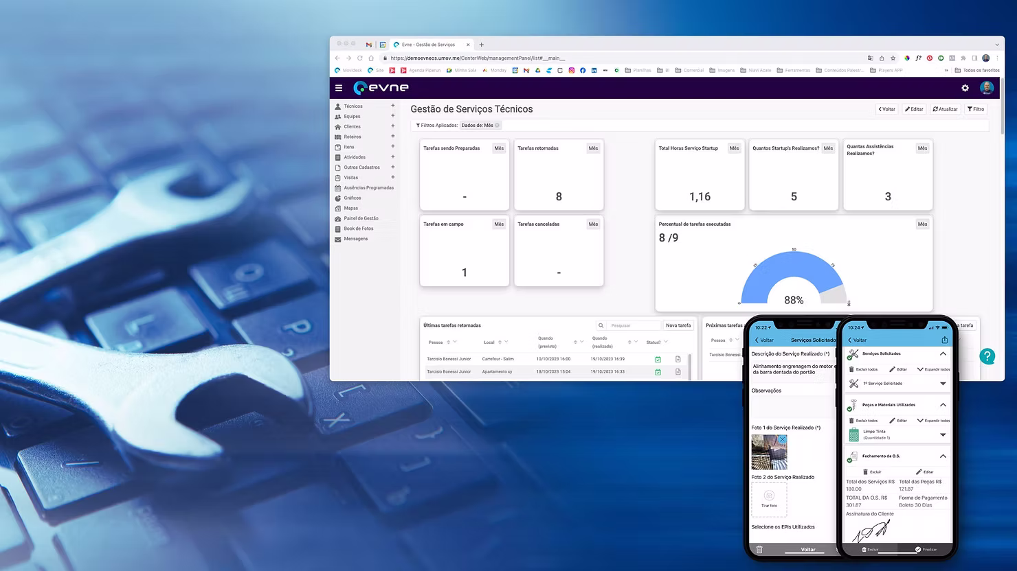Expand the Limpa Tinta item dropdown arrow
Viewport: 1017px width, 571px height.
coord(943,434)
